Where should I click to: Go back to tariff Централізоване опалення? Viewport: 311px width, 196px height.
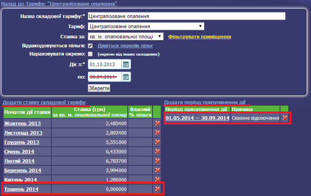pos(59,4)
